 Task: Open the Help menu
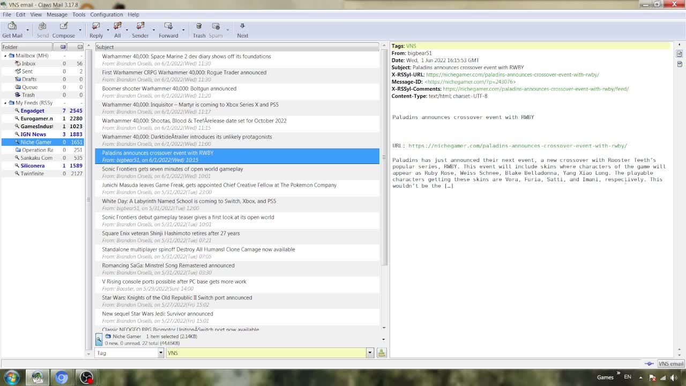pos(133,14)
